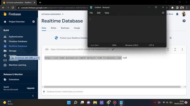Screen dimensions: 190x106
Task: Open project settings gear icon
Action: point(34,21)
